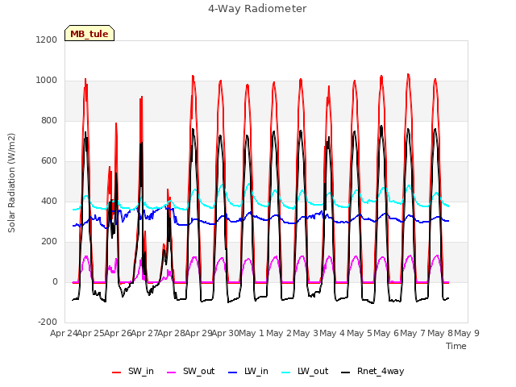Click the 1000 y-axis tick label

point(47,81)
